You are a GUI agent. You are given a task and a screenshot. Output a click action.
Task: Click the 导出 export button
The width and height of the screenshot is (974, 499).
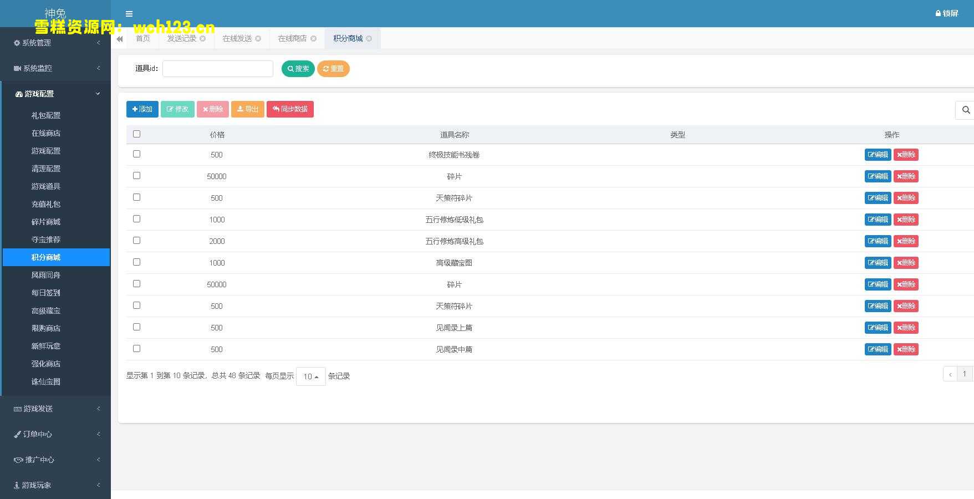point(247,109)
